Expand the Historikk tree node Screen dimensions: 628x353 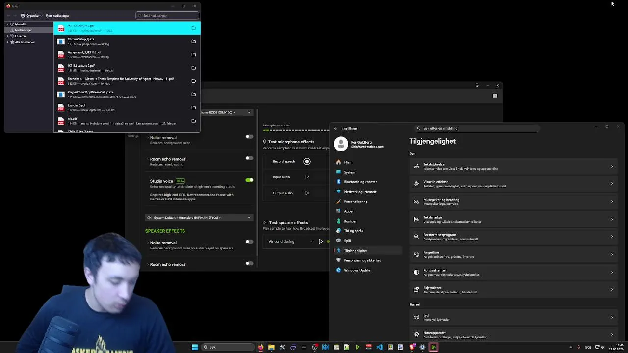coord(8,24)
